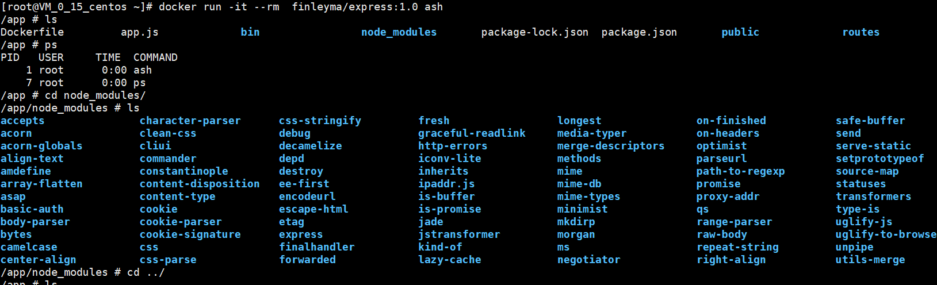The width and height of the screenshot is (937, 285).
Task: Click the routes directory name
Action: [x=860, y=32]
